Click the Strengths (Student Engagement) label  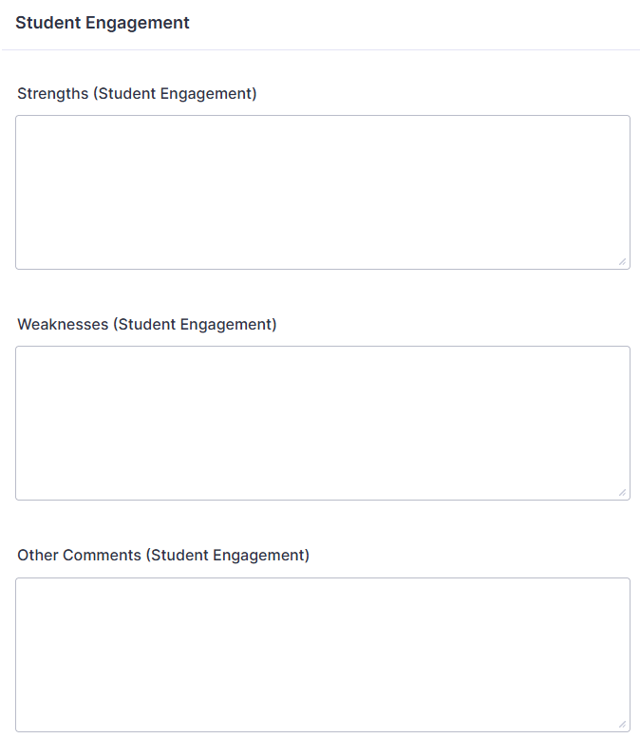[x=137, y=94]
